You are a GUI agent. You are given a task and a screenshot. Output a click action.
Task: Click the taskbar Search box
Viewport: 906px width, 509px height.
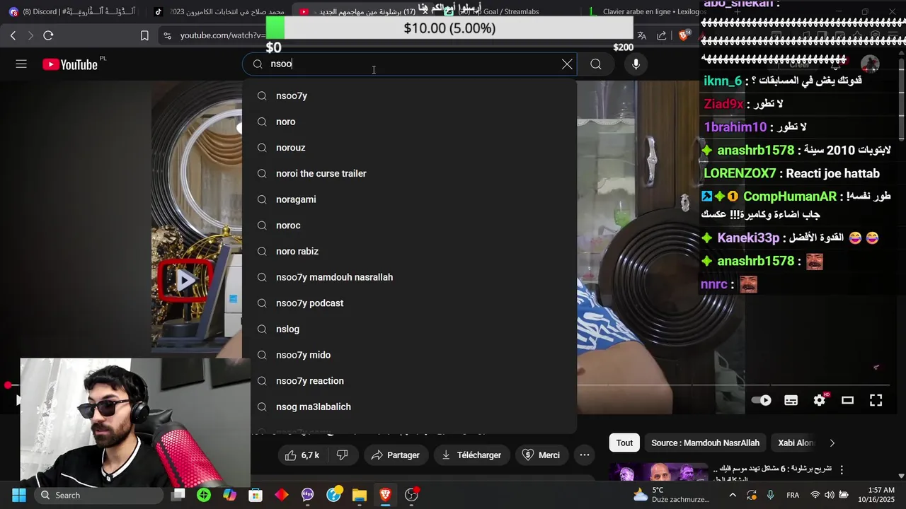pyautogui.click(x=99, y=495)
